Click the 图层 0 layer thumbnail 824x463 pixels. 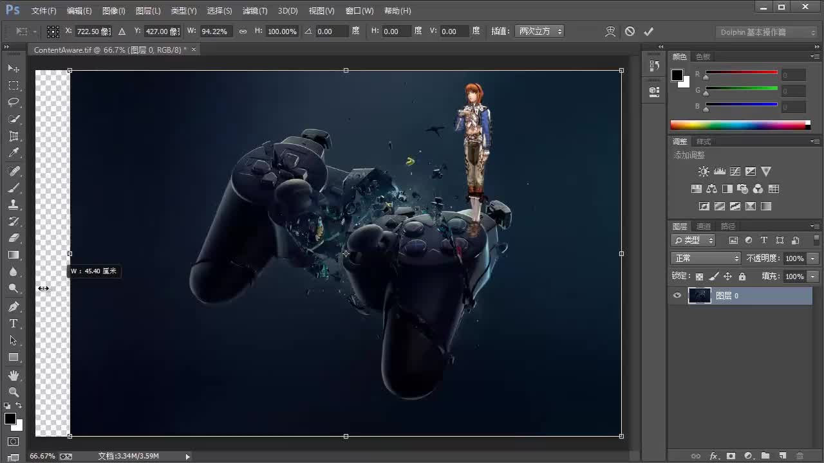click(700, 295)
